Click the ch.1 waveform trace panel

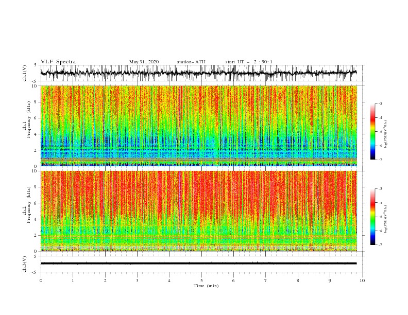(202, 73)
